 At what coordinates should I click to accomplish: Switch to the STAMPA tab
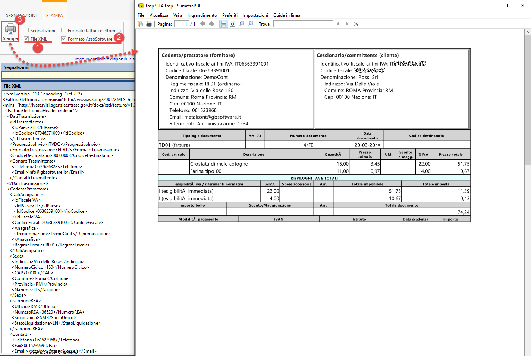tap(54, 16)
